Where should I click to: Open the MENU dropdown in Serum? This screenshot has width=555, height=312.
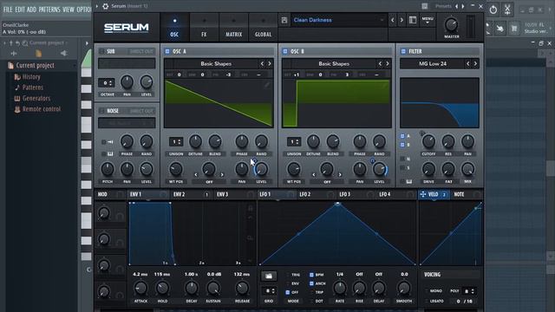point(428,20)
